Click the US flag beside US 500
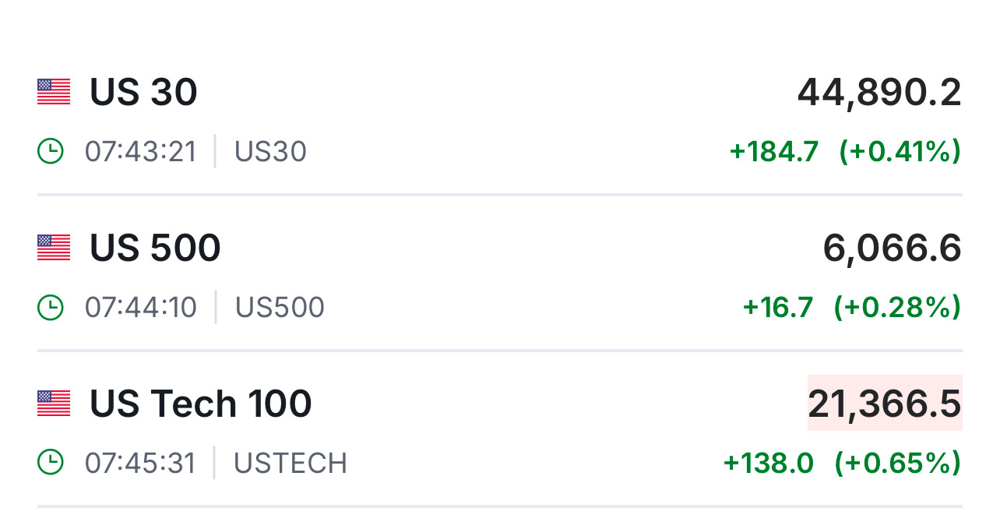This screenshot has width=1000, height=508. pos(54,248)
